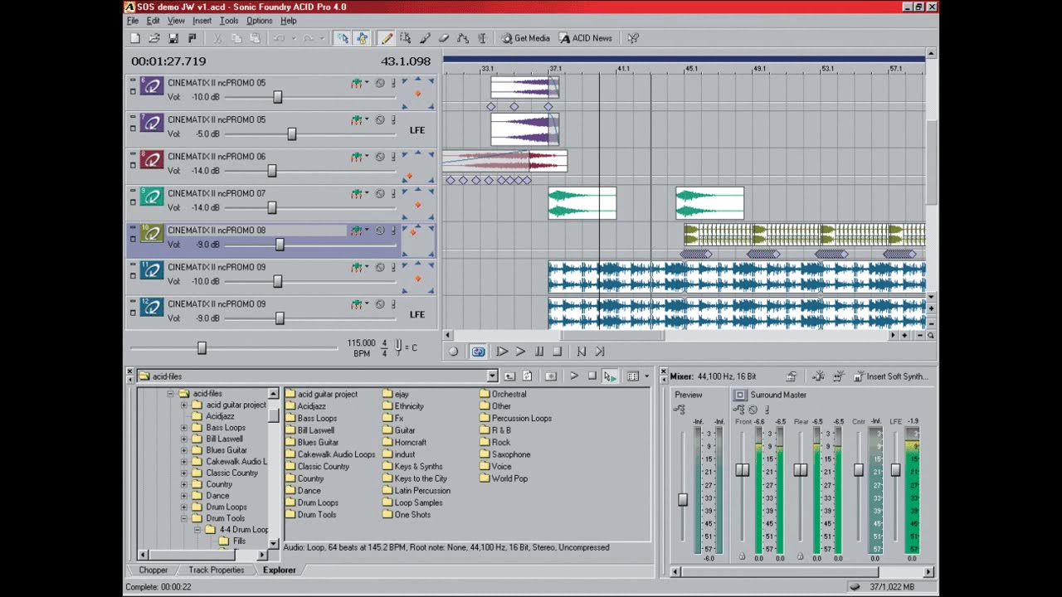Open the Edit menu

tap(153, 21)
